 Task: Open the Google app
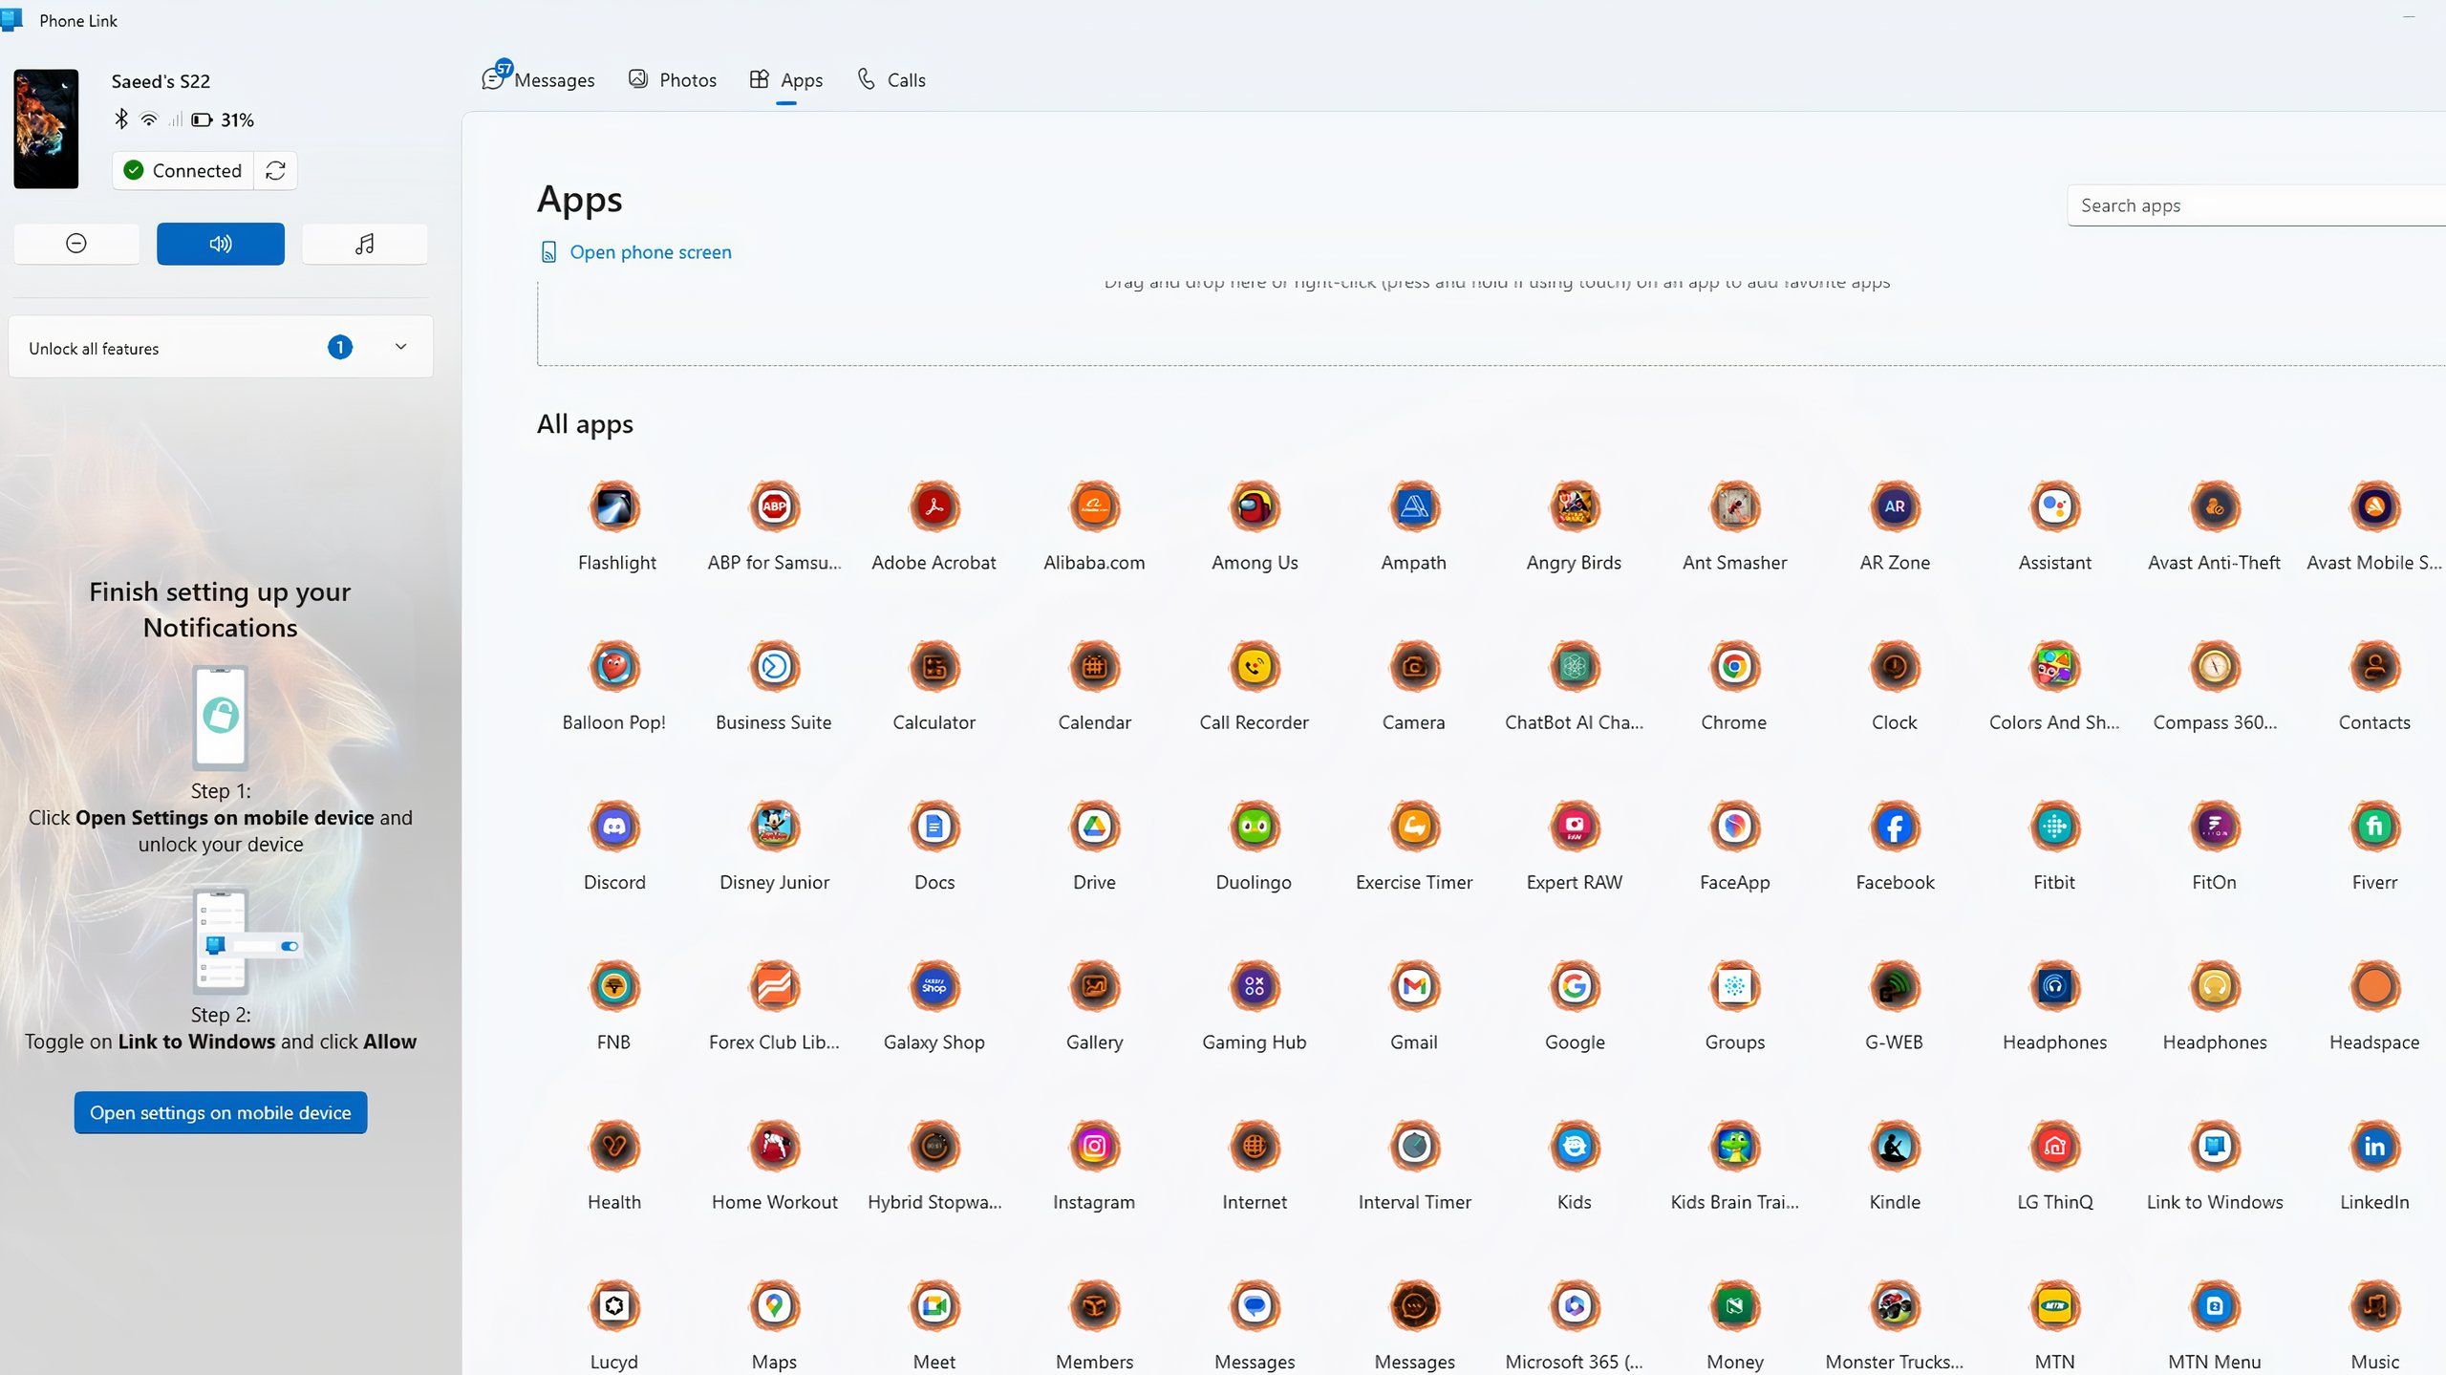[x=1575, y=986]
